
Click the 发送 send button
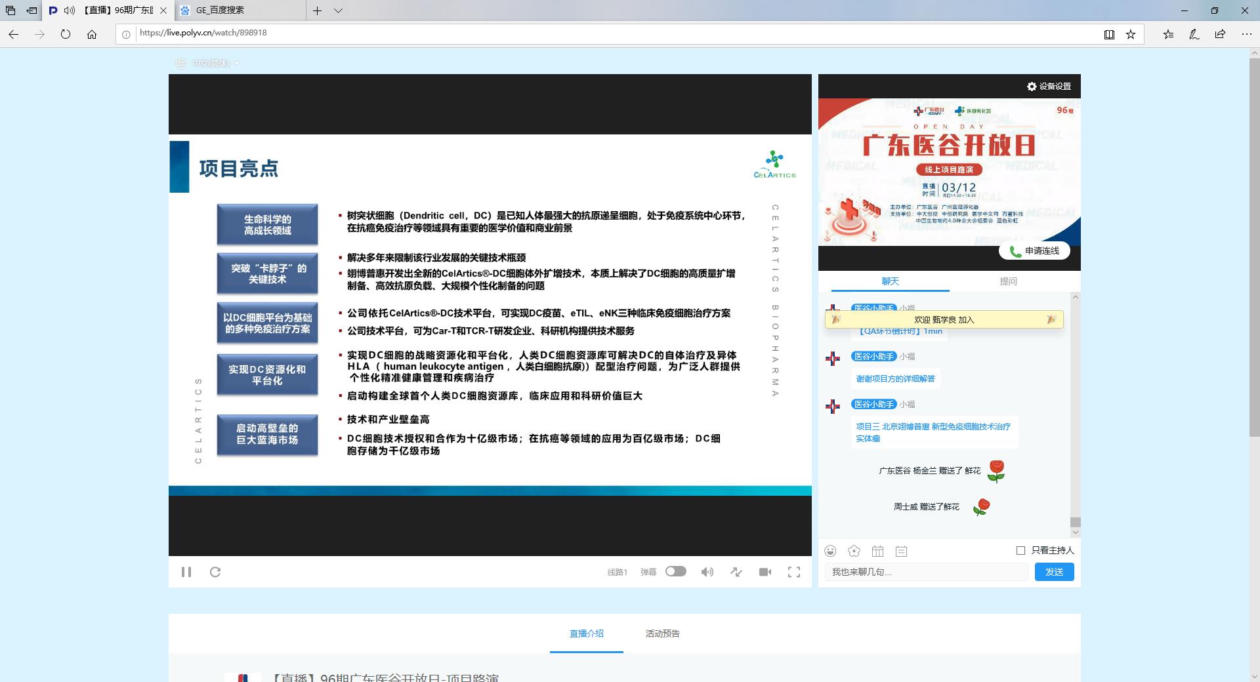point(1054,572)
